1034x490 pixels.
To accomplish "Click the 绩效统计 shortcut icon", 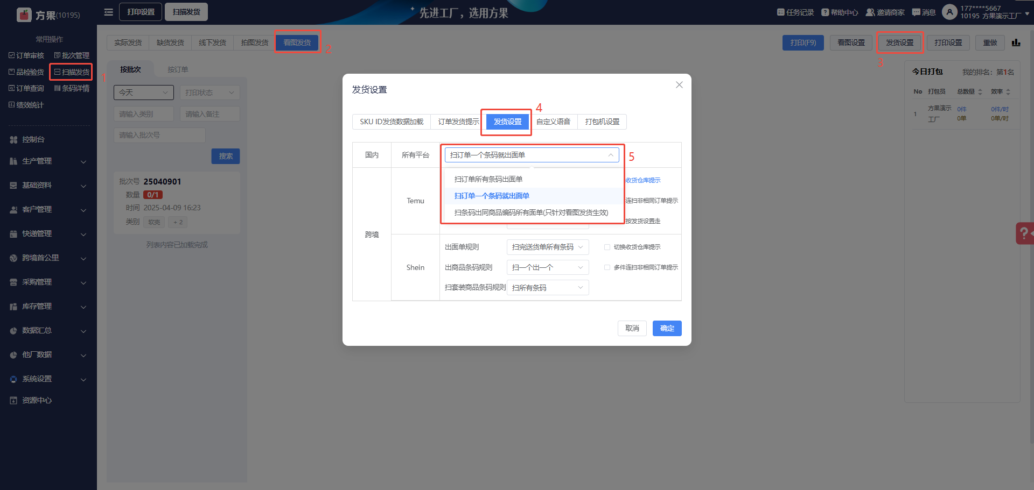I will click(x=12, y=105).
